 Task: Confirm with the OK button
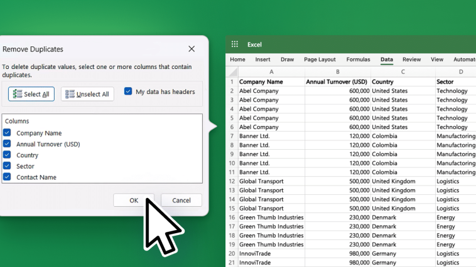(134, 200)
